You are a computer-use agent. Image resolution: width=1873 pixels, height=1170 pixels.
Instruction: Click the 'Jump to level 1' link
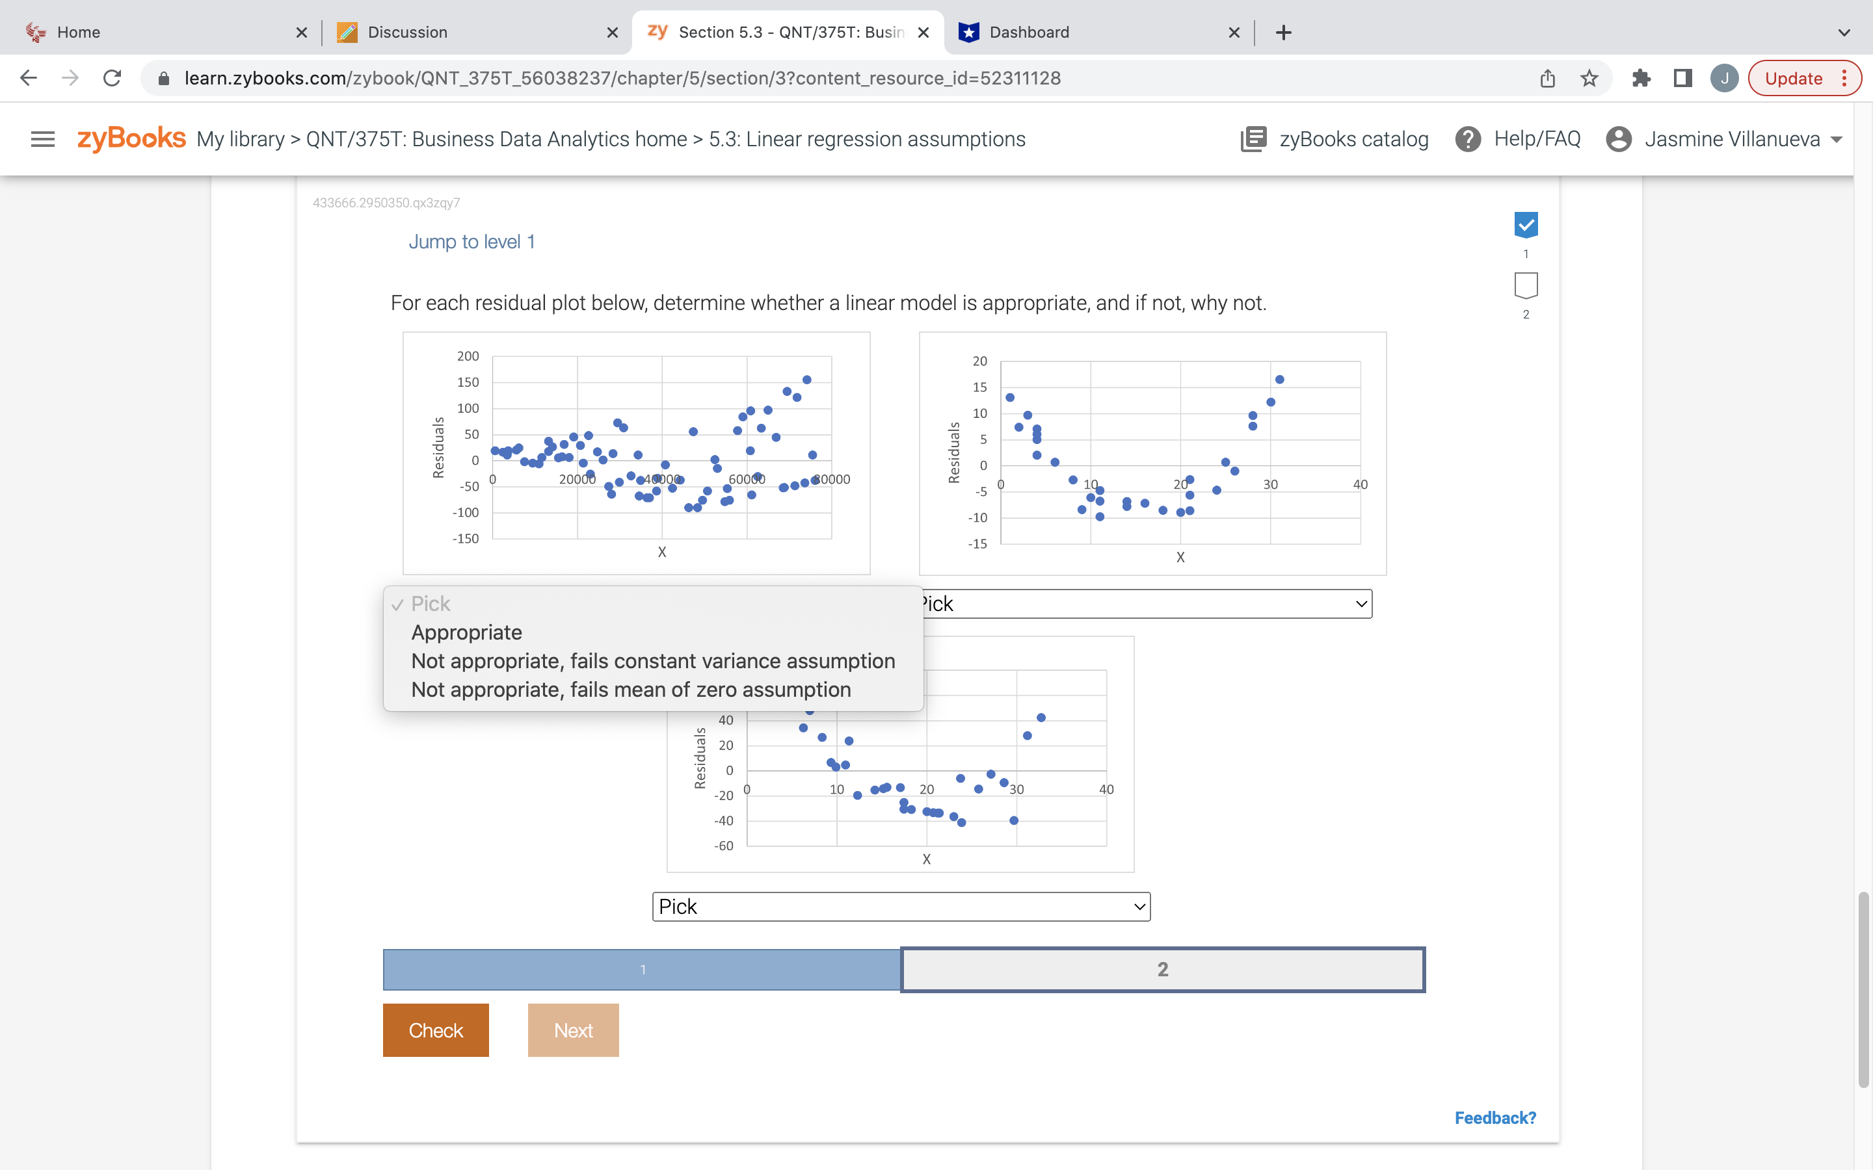pyautogui.click(x=472, y=241)
